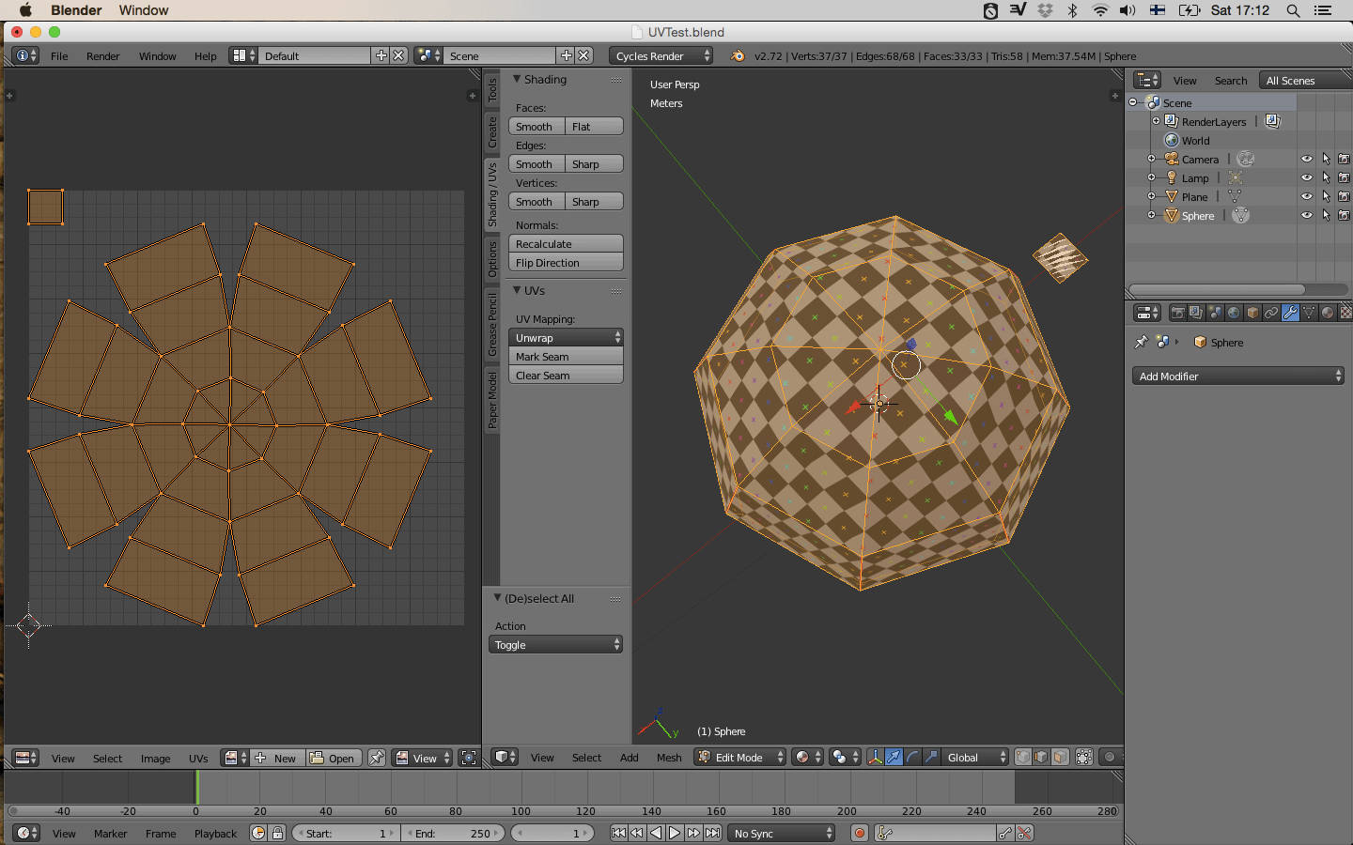Click the green current-frame marker in timeline

[x=196, y=787]
